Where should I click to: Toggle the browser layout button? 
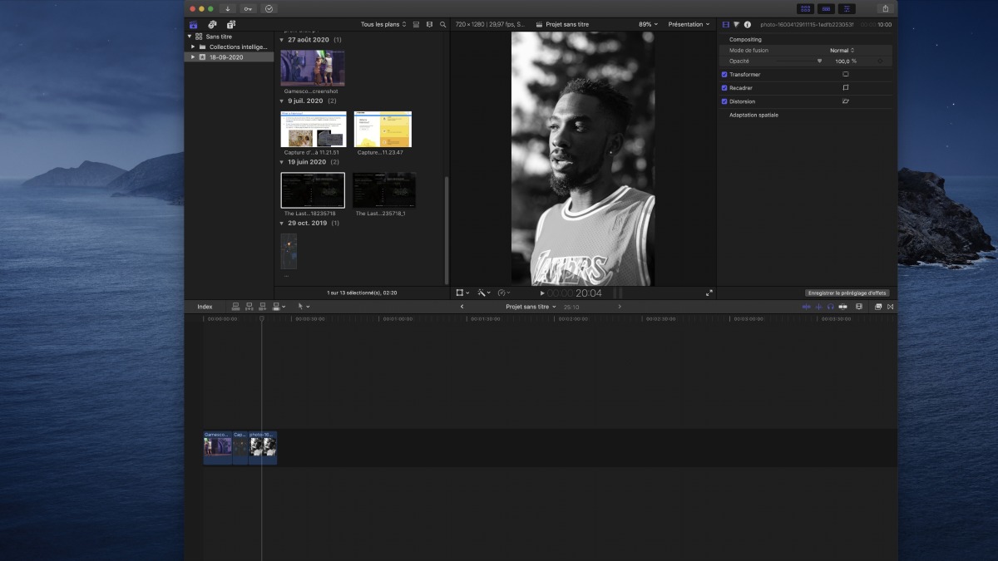(x=805, y=8)
